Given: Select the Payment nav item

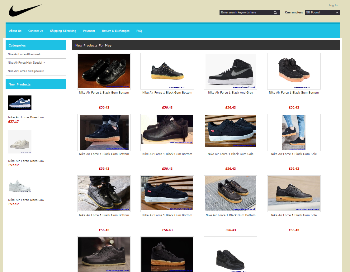Looking at the screenshot, I should coord(89,31).
